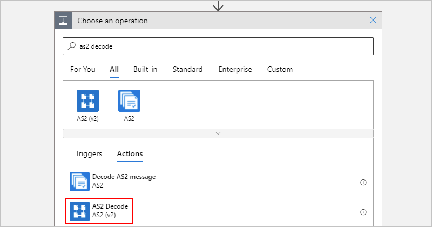Viewport: 432px width, 227px height.
Task: Show the Enterprise connectors tab
Action: pyautogui.click(x=235, y=69)
